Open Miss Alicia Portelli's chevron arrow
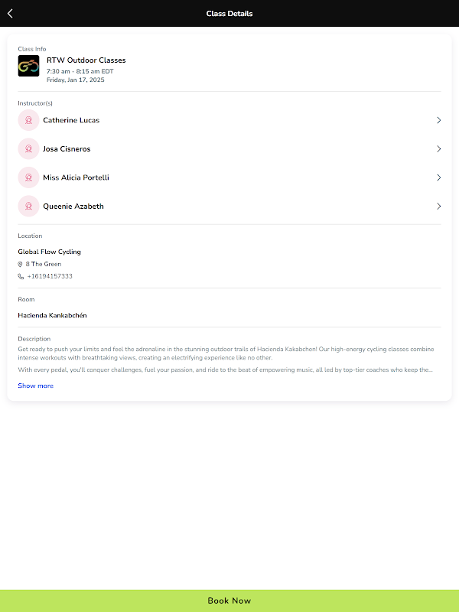The height and width of the screenshot is (612, 459). (438, 177)
